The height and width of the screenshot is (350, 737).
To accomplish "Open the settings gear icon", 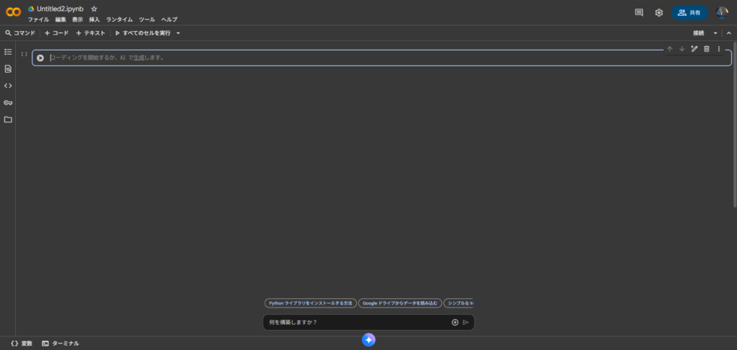I will [x=659, y=12].
